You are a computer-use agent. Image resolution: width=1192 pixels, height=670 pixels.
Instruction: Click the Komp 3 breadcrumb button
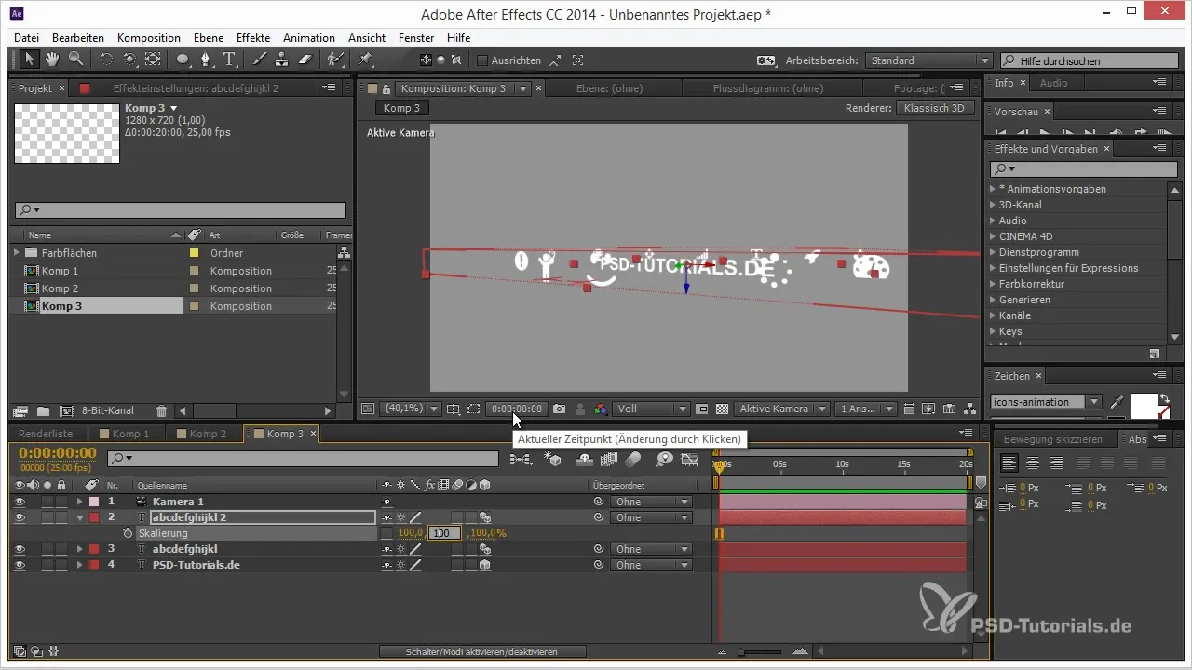[402, 108]
